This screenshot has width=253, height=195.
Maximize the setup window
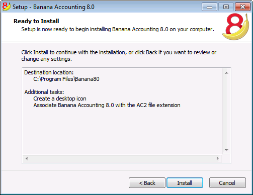[x=226, y=7]
